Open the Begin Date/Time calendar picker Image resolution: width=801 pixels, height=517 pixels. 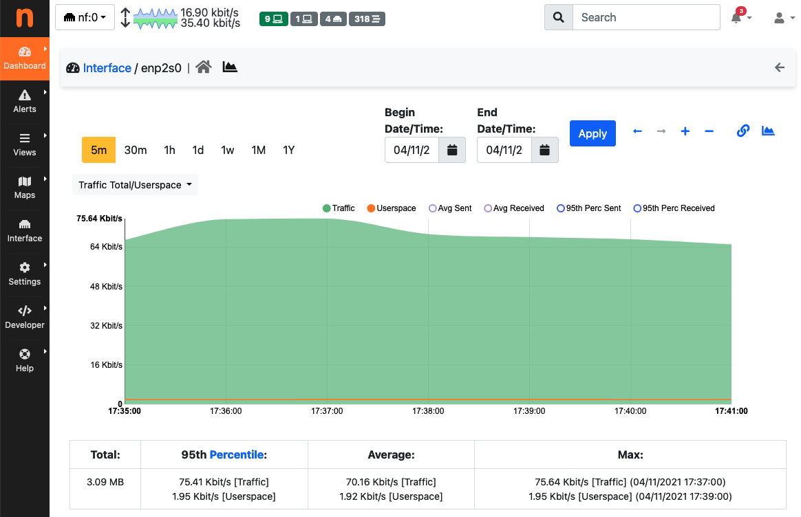tap(452, 150)
